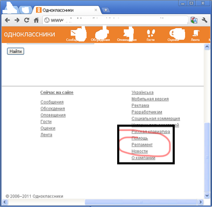Go to browser home page icon

coord(36,20)
